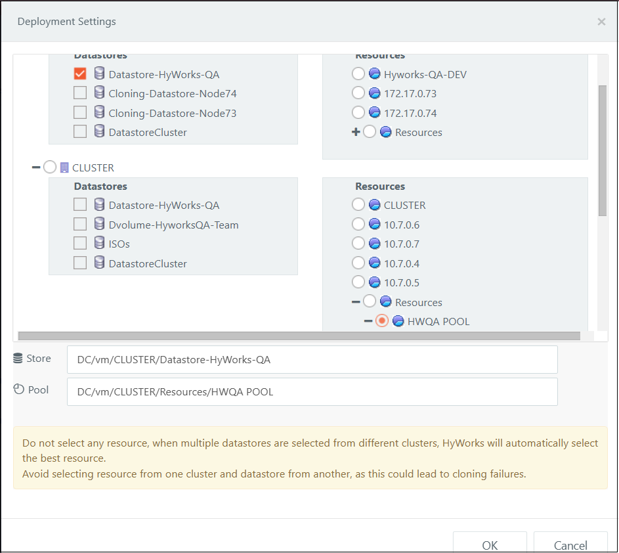Click the resource pool icon beside HWQA POOL
Screen dimensions: 619x553
click(x=398, y=321)
